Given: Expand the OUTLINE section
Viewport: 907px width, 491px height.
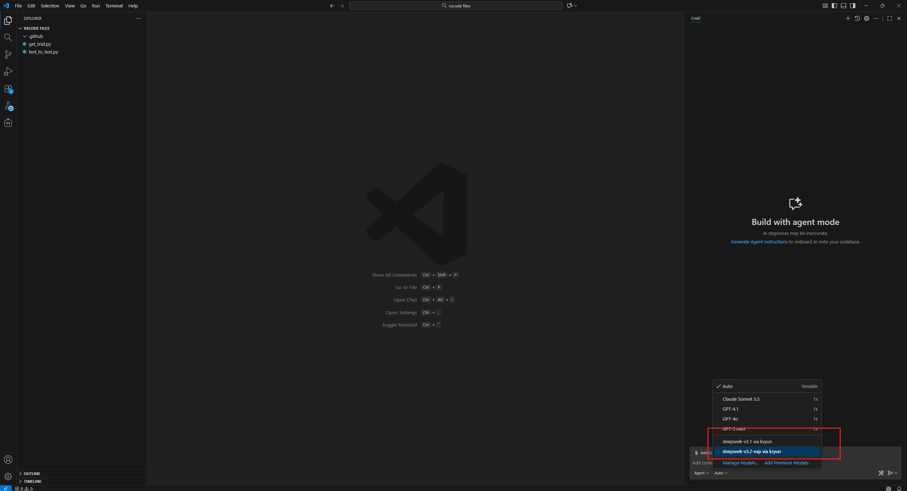Looking at the screenshot, I should [32, 474].
